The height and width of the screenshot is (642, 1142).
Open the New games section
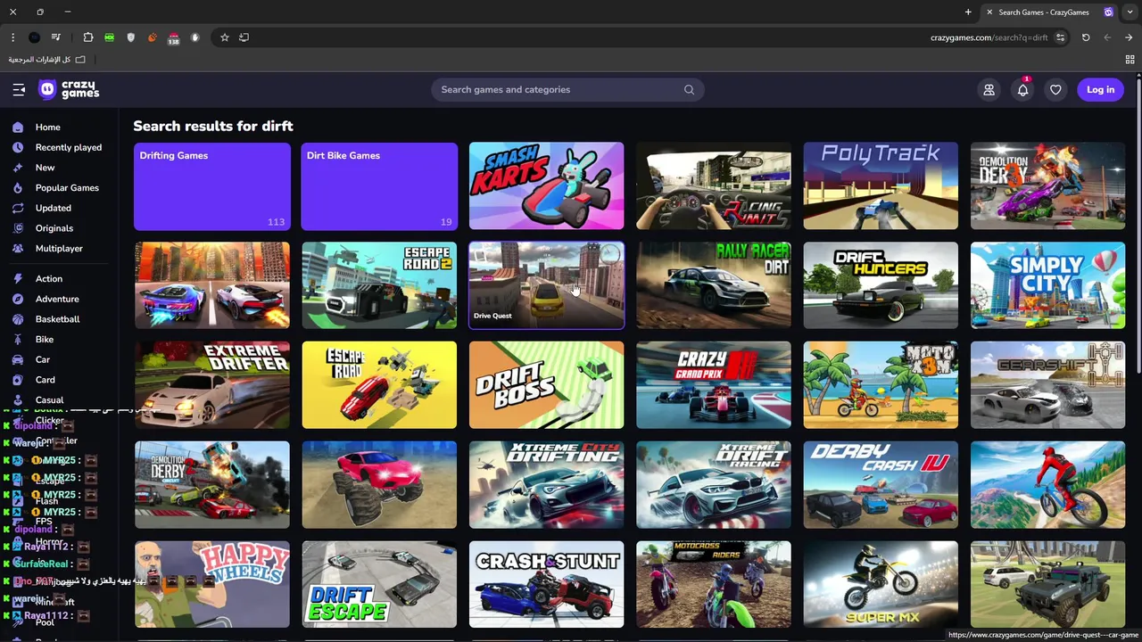45,168
